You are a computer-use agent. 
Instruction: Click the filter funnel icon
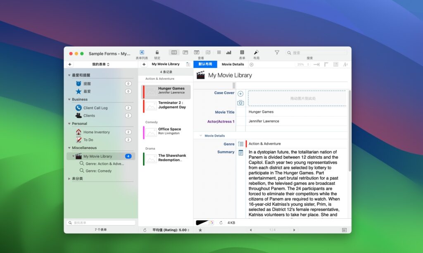[277, 53]
